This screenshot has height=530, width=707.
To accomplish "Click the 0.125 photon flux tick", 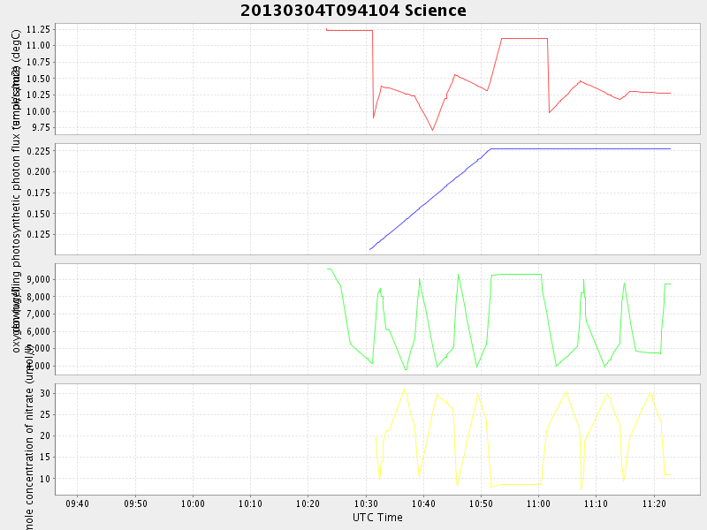I will pyautogui.click(x=38, y=235).
